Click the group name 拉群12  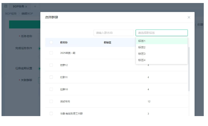pos(64,65)
